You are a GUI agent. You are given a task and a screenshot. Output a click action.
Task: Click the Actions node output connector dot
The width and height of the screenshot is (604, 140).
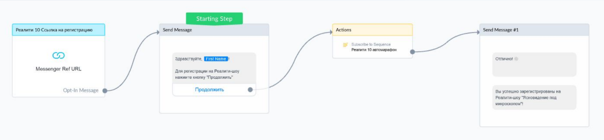[x=412, y=52]
